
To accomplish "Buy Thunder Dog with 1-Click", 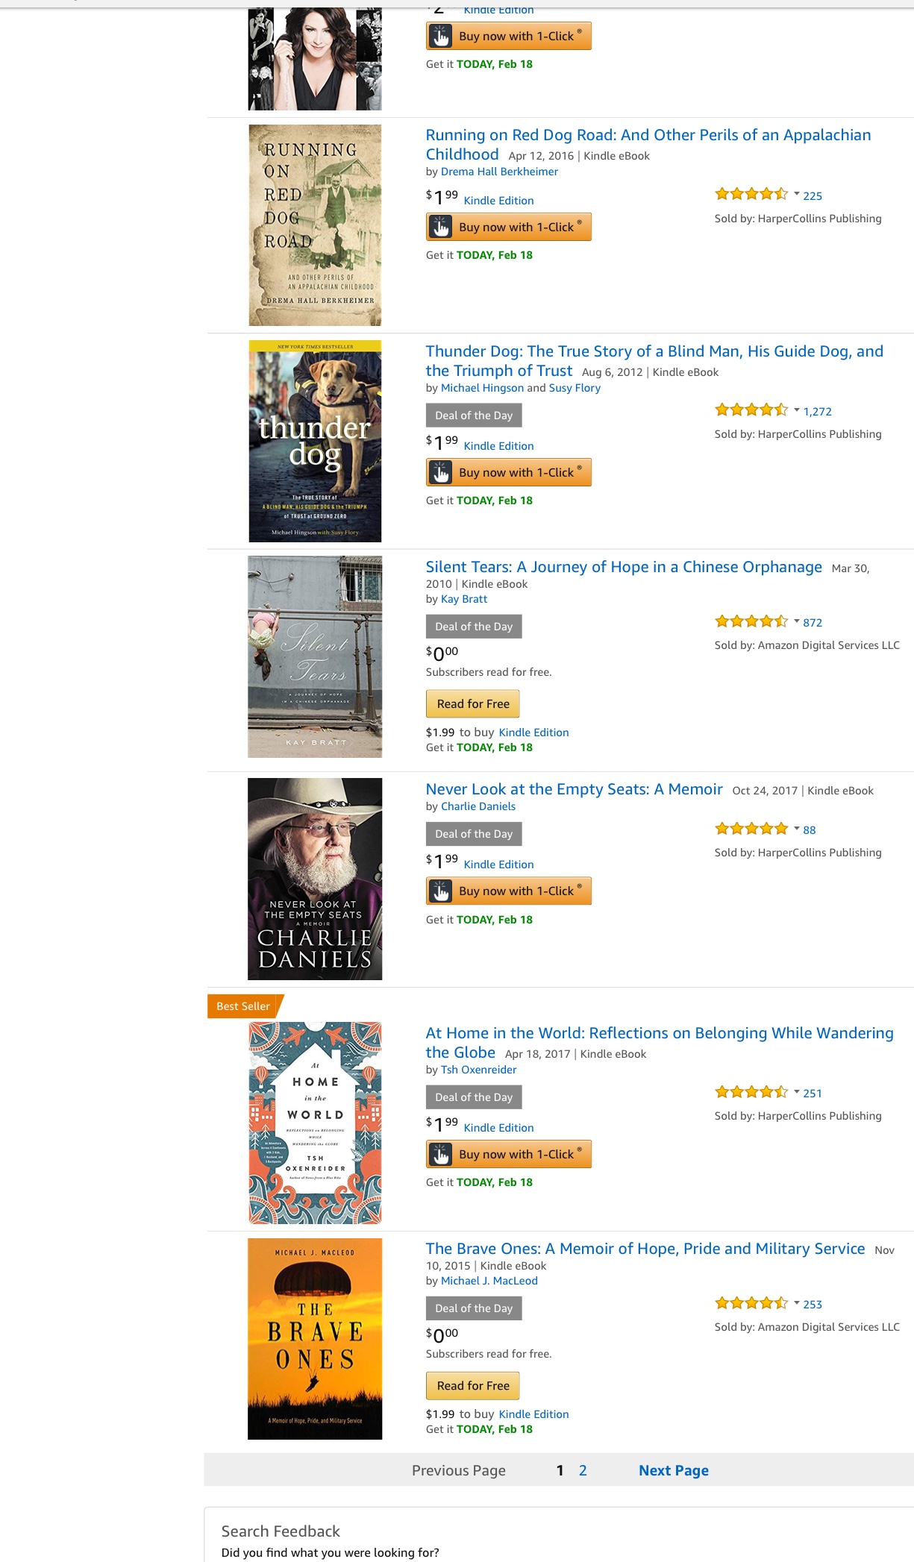I will (x=508, y=472).
